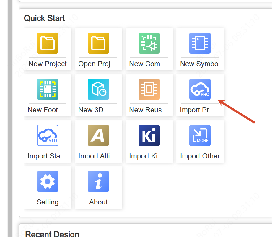Select the Import Pro cloud icon
The height and width of the screenshot is (237, 272).
[200, 89]
